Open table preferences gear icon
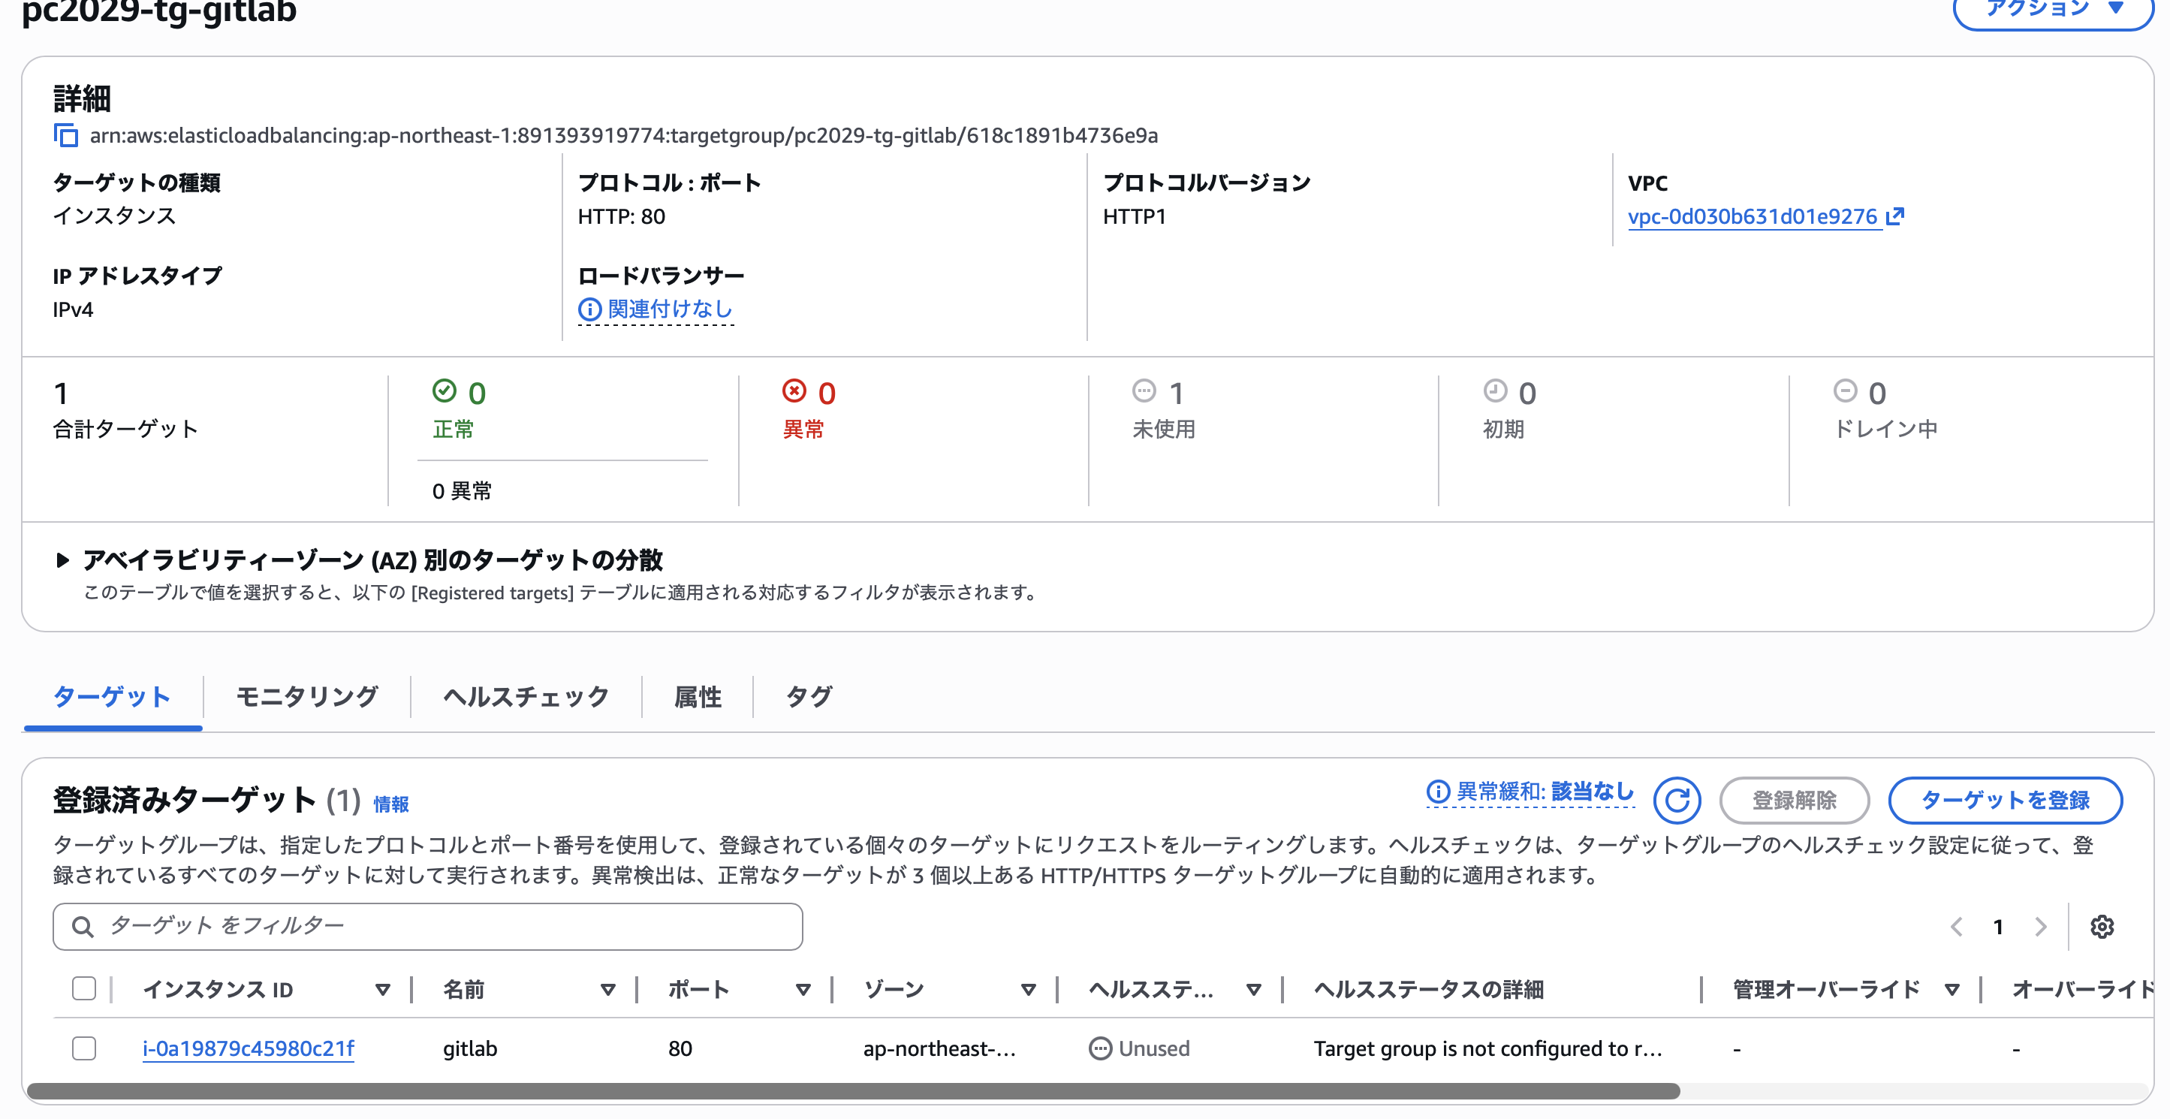This screenshot has height=1119, width=2170. 2102,927
